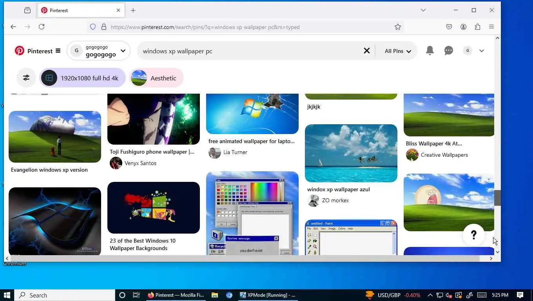Open the USD/GBP taskbar widget

393,295
